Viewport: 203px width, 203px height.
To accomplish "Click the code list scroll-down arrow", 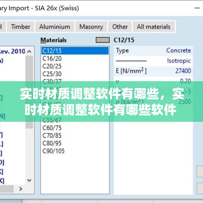I will [x=29, y=180].
